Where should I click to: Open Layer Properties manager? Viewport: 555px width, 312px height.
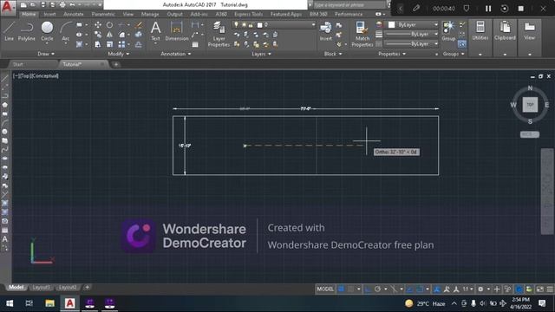coord(219,34)
